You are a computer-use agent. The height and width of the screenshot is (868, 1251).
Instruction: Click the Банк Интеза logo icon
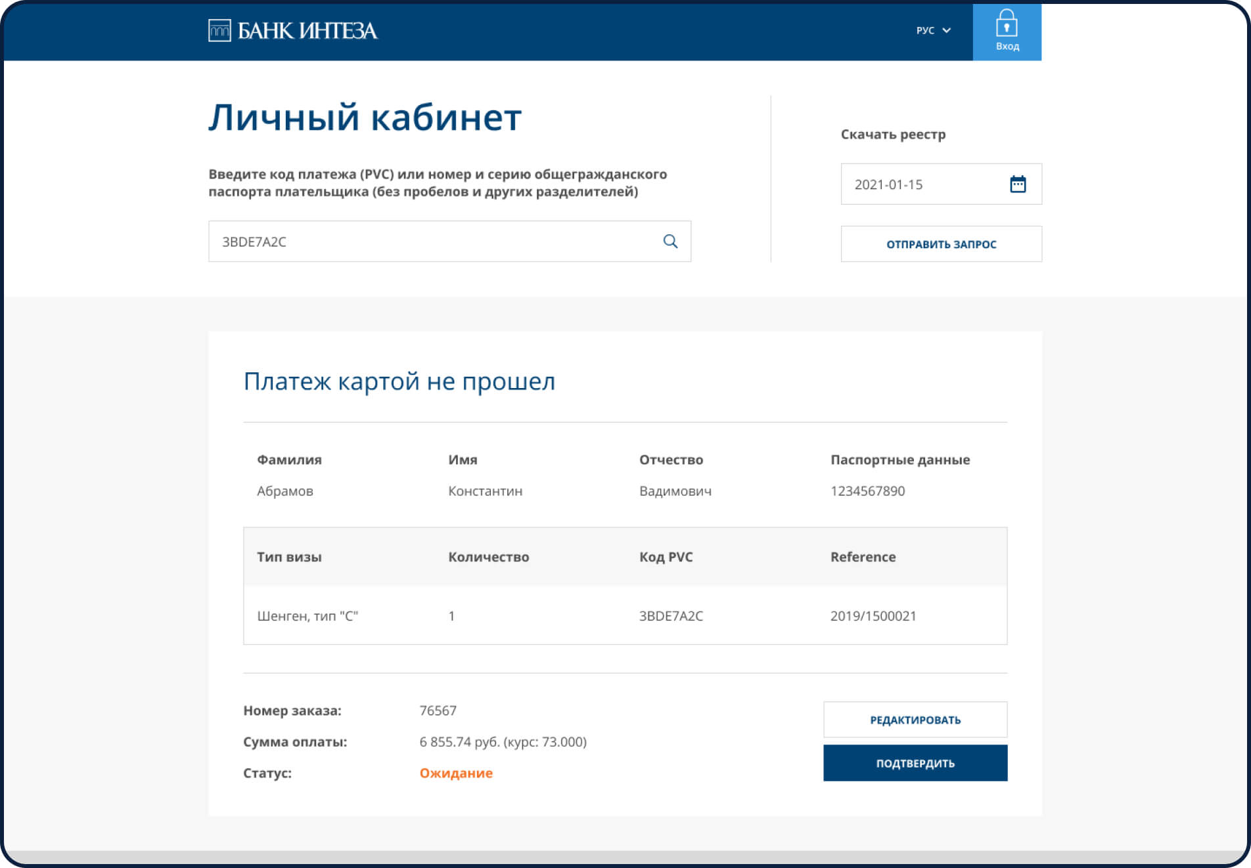click(219, 31)
